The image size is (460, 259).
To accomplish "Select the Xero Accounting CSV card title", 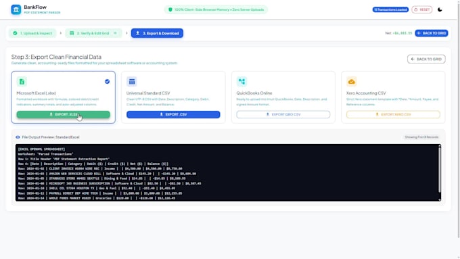I will coord(366,93).
